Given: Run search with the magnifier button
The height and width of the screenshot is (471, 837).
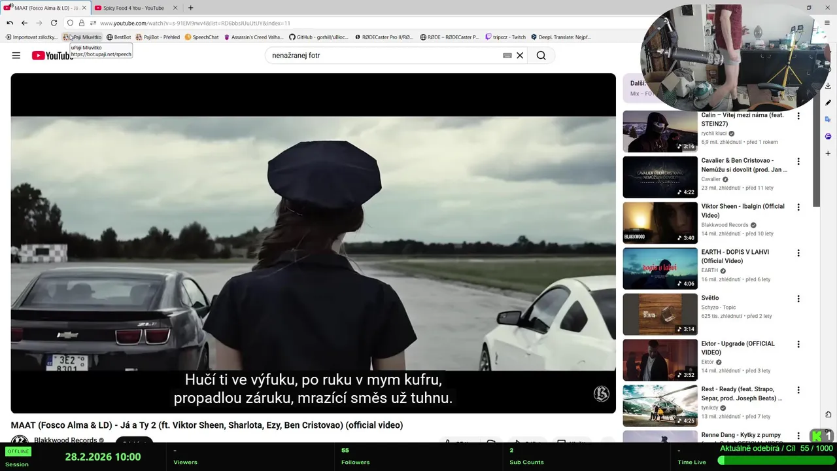Looking at the screenshot, I should [x=541, y=56].
